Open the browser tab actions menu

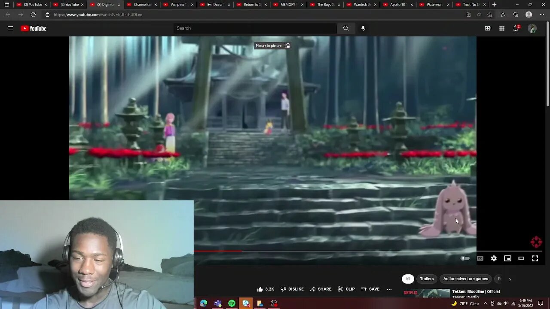click(7, 5)
